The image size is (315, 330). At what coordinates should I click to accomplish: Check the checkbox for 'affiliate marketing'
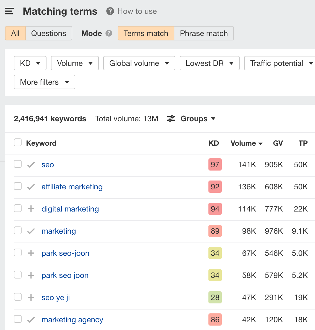click(x=17, y=186)
